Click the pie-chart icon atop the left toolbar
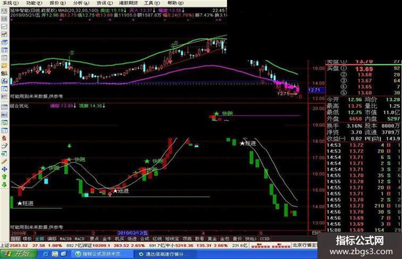 click(x=4, y=11)
